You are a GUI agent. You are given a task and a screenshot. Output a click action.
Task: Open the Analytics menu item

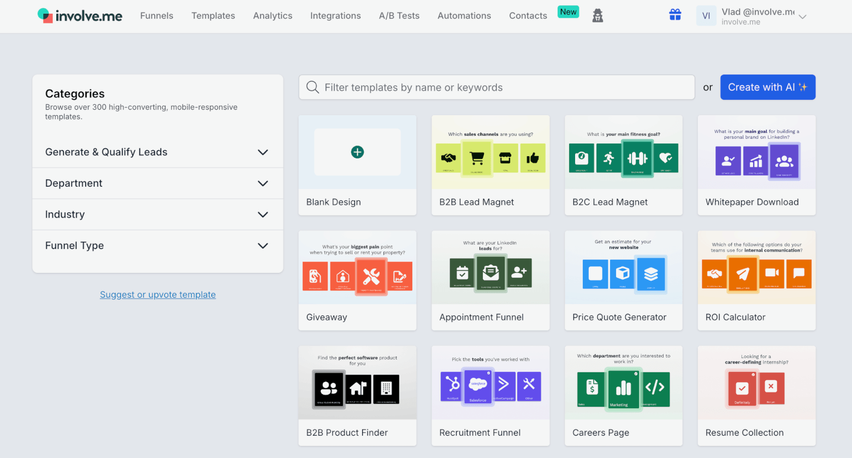[273, 16]
